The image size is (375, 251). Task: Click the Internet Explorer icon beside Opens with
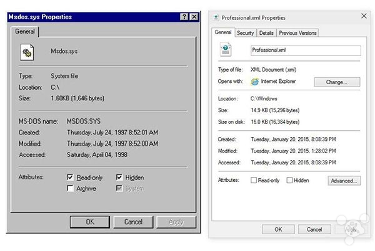click(255, 82)
